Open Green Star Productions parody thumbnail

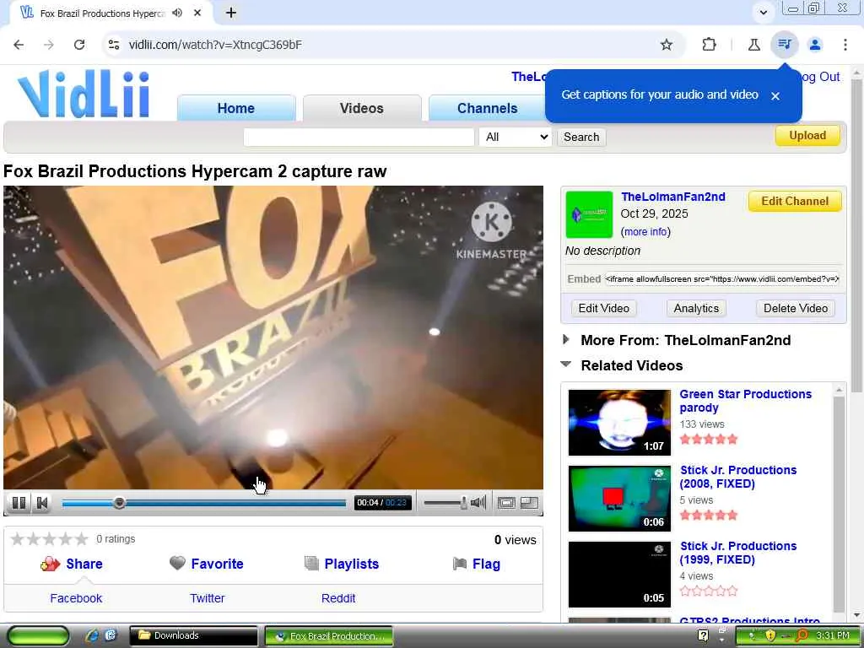(x=619, y=423)
